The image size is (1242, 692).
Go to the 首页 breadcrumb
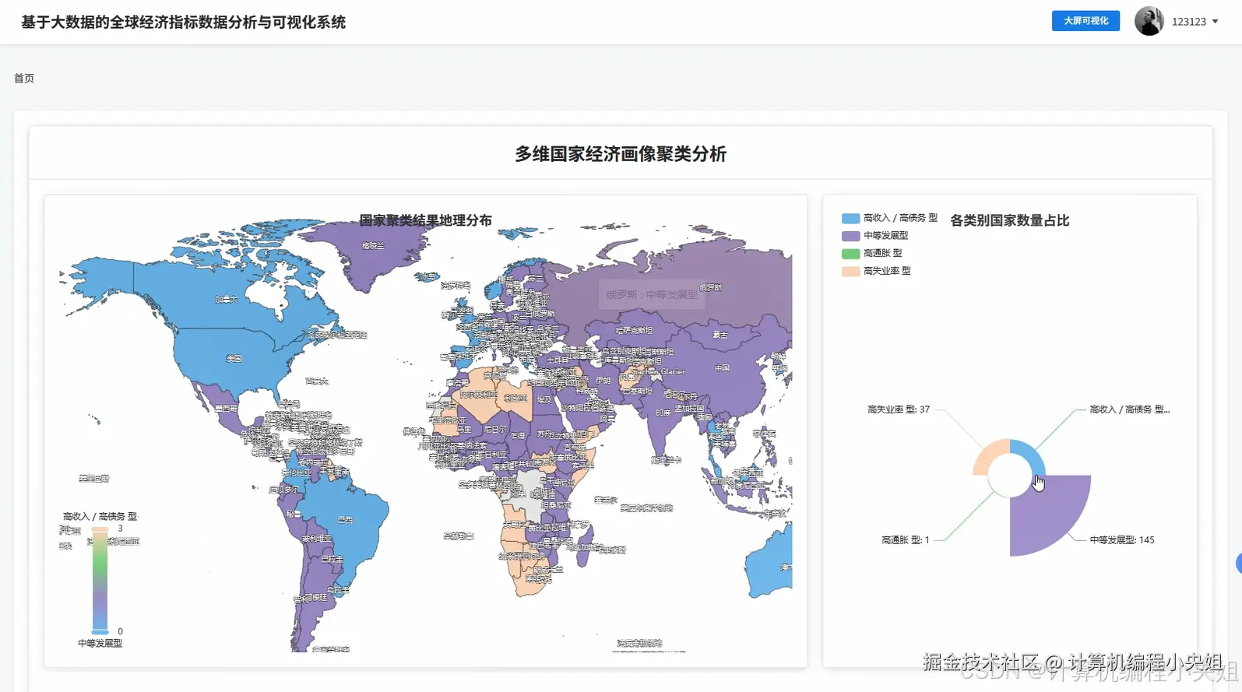tap(24, 78)
